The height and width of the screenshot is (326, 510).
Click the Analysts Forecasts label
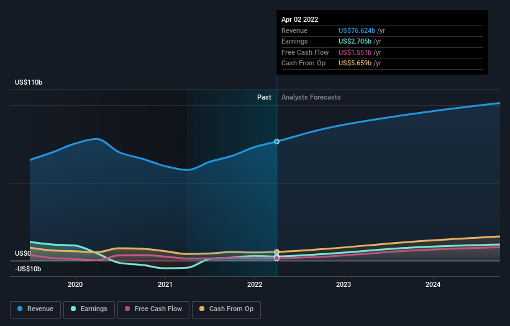point(311,97)
